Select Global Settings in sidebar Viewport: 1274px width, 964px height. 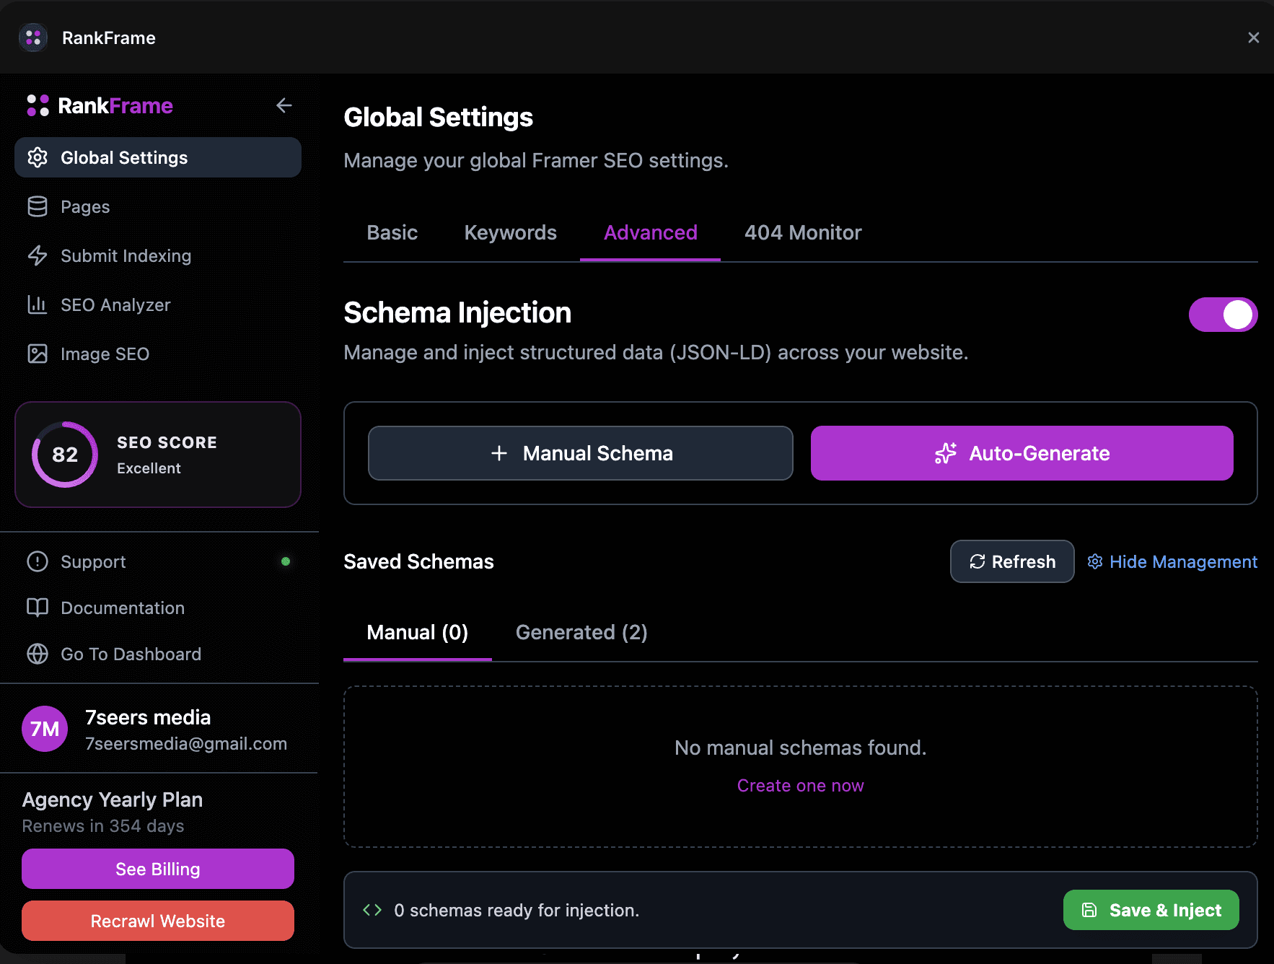[158, 157]
